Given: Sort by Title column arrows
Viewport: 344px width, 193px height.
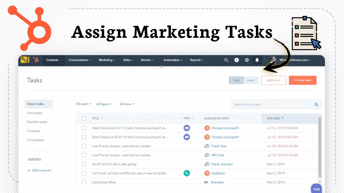Looking at the screenshot, I should coord(101,118).
